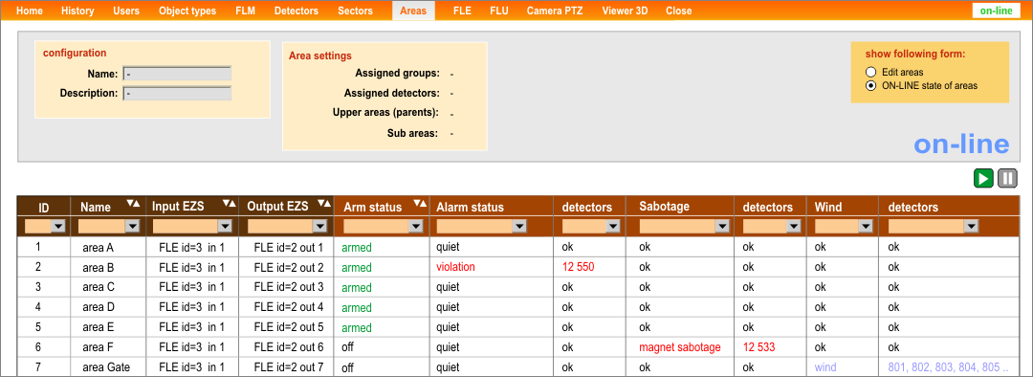Select the 'area D' row name
Screen dimensions: 1033x377
pos(98,307)
